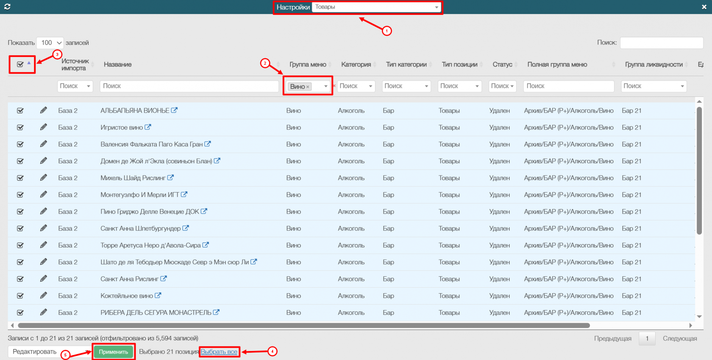Click edit pencil for Санкт Анна Рислинг row
This screenshot has width=712, height=360.
43,279
